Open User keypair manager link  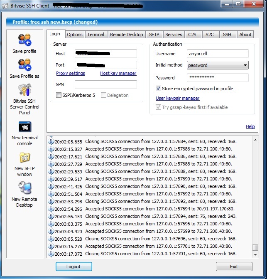178,98
